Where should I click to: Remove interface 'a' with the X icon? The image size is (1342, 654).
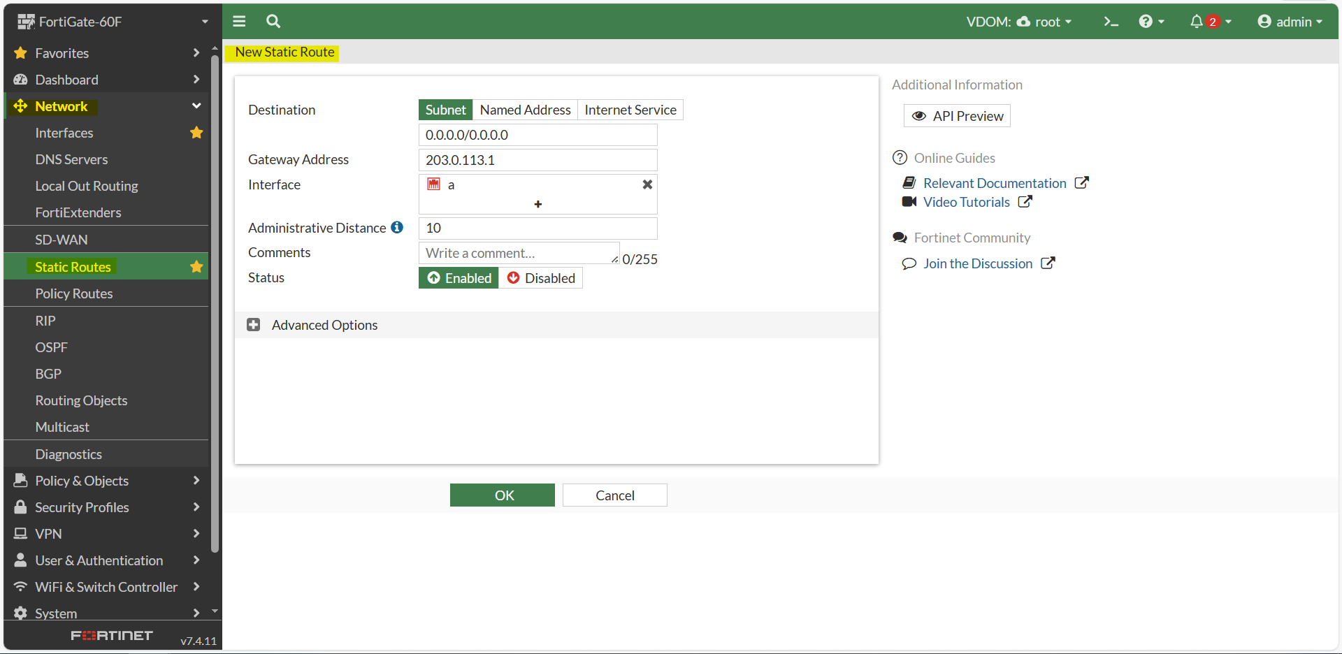tap(647, 184)
